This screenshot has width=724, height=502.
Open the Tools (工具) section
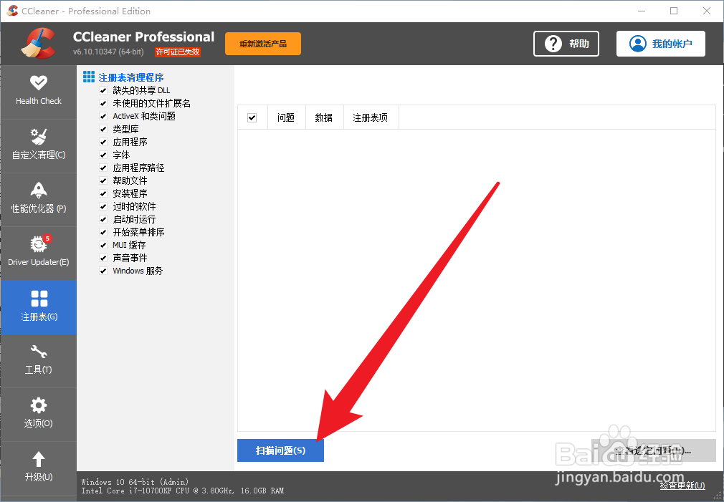pyautogui.click(x=38, y=361)
